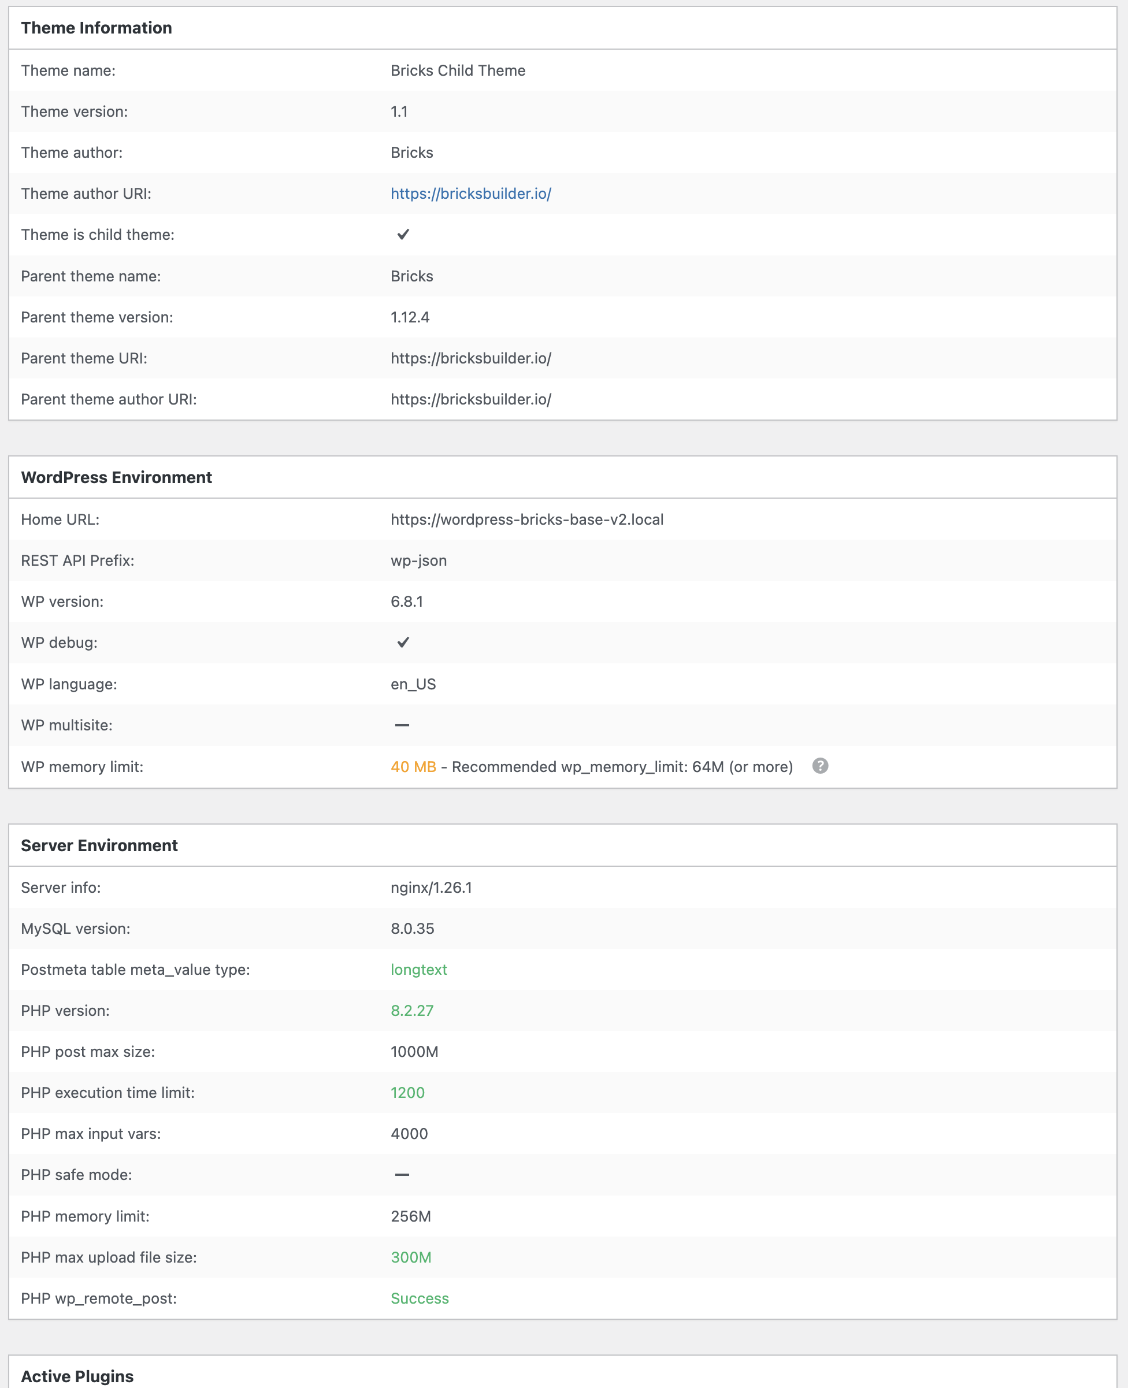Click the checkmark icon for Theme is child theme
This screenshot has height=1388, width=1128.
click(x=403, y=235)
